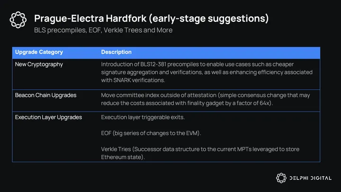Click the Description column header
341x192 pixels.
coord(116,52)
